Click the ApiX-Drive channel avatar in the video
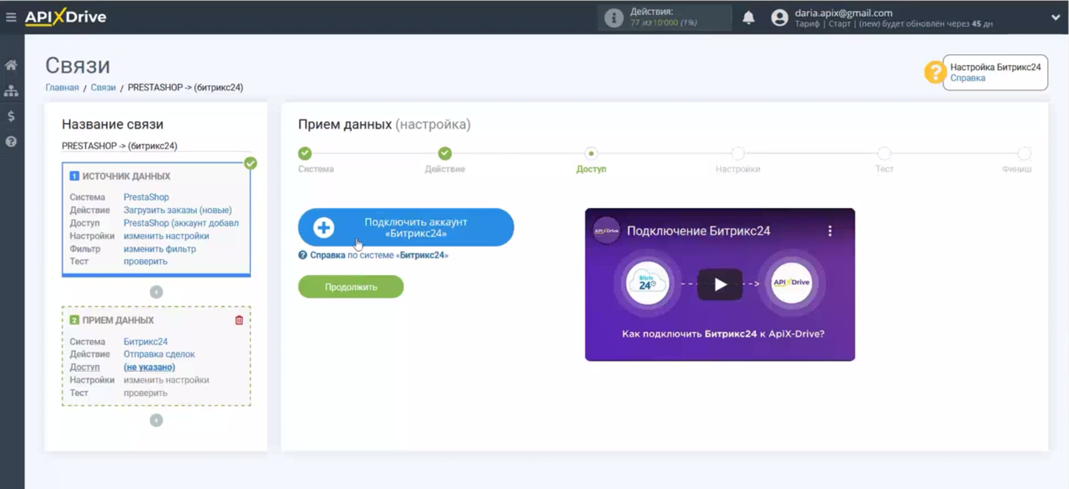The width and height of the screenshot is (1069, 489). click(606, 231)
